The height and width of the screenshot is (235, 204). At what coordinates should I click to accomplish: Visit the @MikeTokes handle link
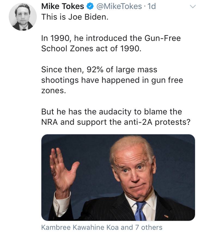point(119,7)
